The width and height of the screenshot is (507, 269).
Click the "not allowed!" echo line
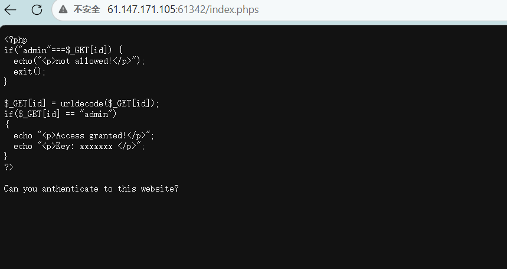[79, 61]
